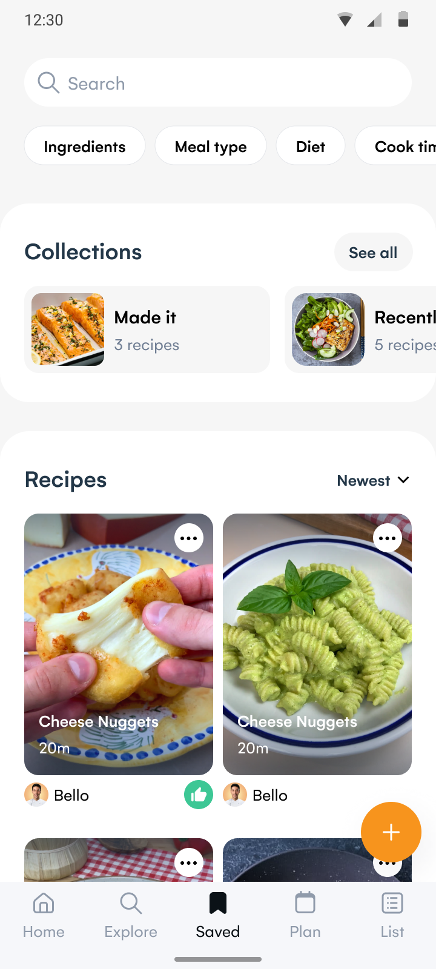Tap See all collections button
Image resolution: width=436 pixels, height=969 pixels.
[373, 252]
